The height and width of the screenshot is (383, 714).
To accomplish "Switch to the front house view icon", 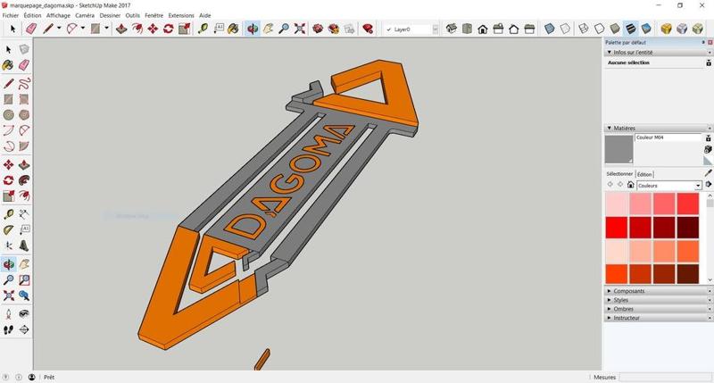I will pos(483,29).
